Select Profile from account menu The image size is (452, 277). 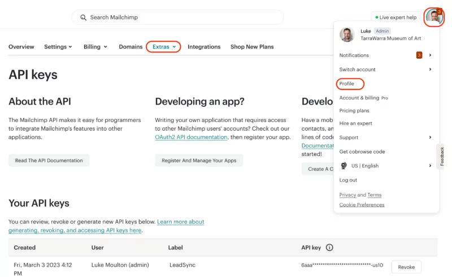(x=347, y=84)
